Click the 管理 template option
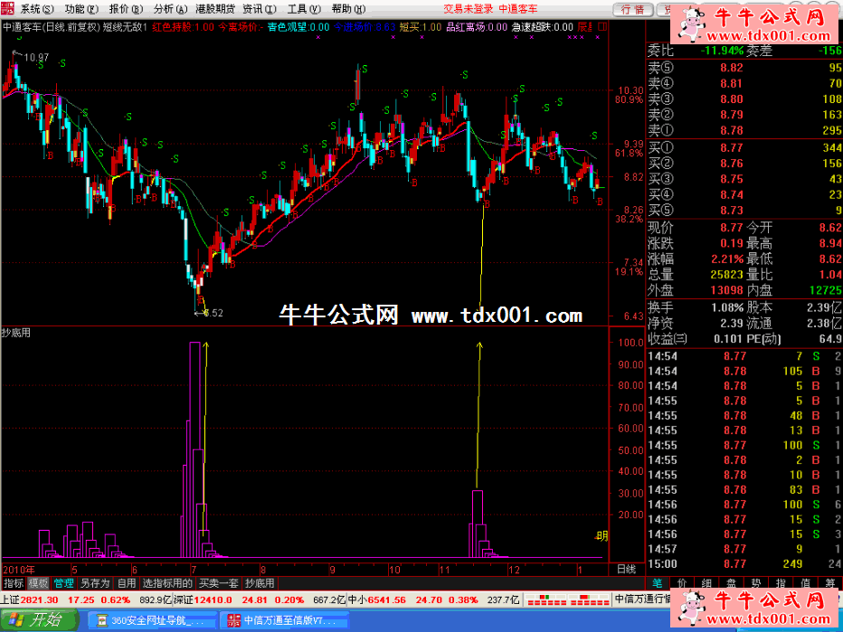The width and height of the screenshot is (843, 632). tap(63, 583)
